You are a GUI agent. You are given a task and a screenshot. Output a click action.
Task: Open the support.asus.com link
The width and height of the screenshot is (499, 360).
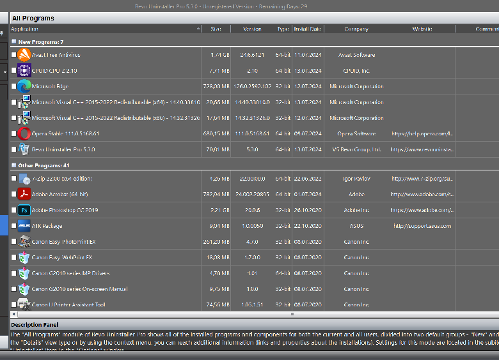click(x=422, y=226)
